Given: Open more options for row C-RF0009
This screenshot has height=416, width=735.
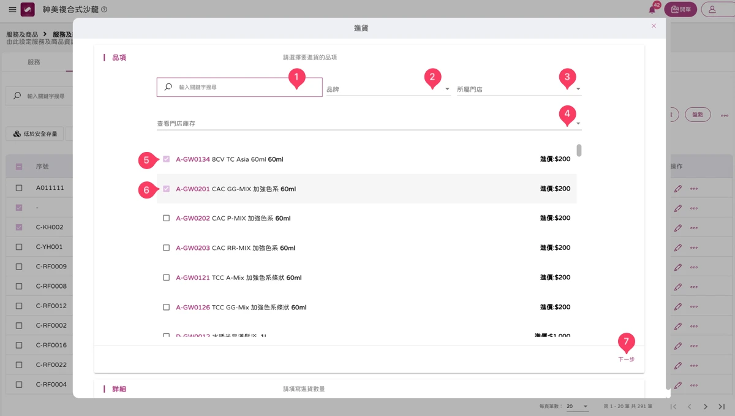Looking at the screenshot, I should (x=694, y=267).
